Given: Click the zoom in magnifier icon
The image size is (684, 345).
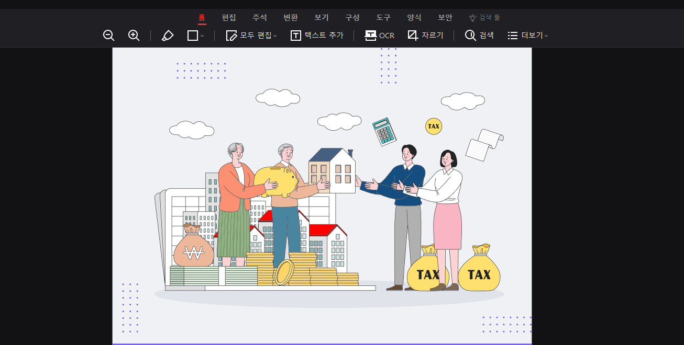Looking at the screenshot, I should 134,36.
